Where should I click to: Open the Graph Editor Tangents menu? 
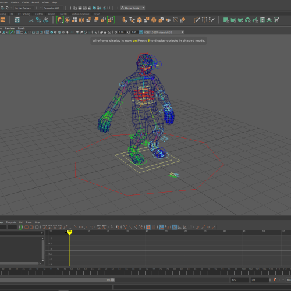[x=11, y=222]
